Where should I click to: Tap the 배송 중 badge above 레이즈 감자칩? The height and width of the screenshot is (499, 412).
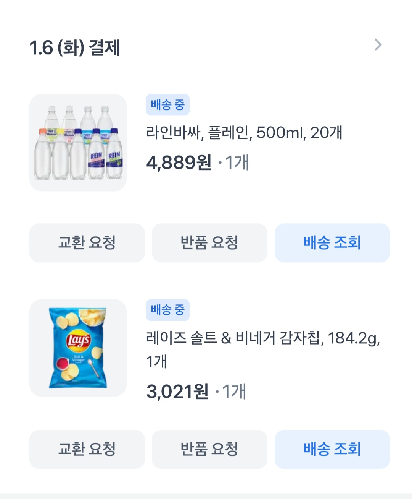(x=167, y=310)
